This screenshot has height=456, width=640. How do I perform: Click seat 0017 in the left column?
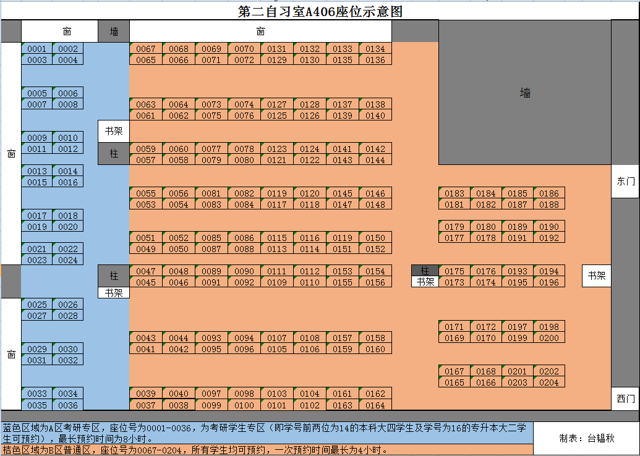pyautogui.click(x=37, y=216)
